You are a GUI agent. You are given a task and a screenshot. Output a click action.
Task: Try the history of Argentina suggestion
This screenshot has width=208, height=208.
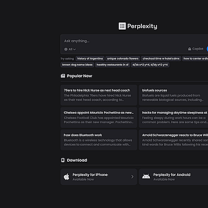(90, 59)
